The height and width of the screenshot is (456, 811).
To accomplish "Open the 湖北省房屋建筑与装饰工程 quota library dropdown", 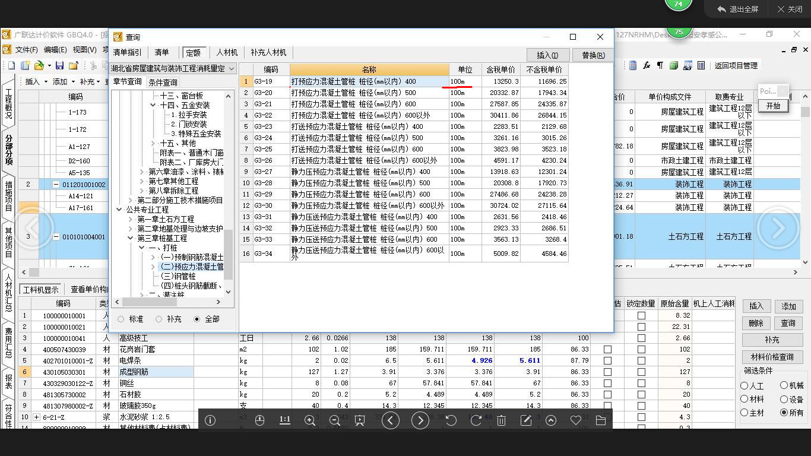I will (x=231, y=69).
